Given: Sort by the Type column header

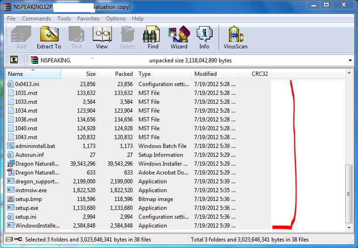Looking at the screenshot, I should click(163, 74).
